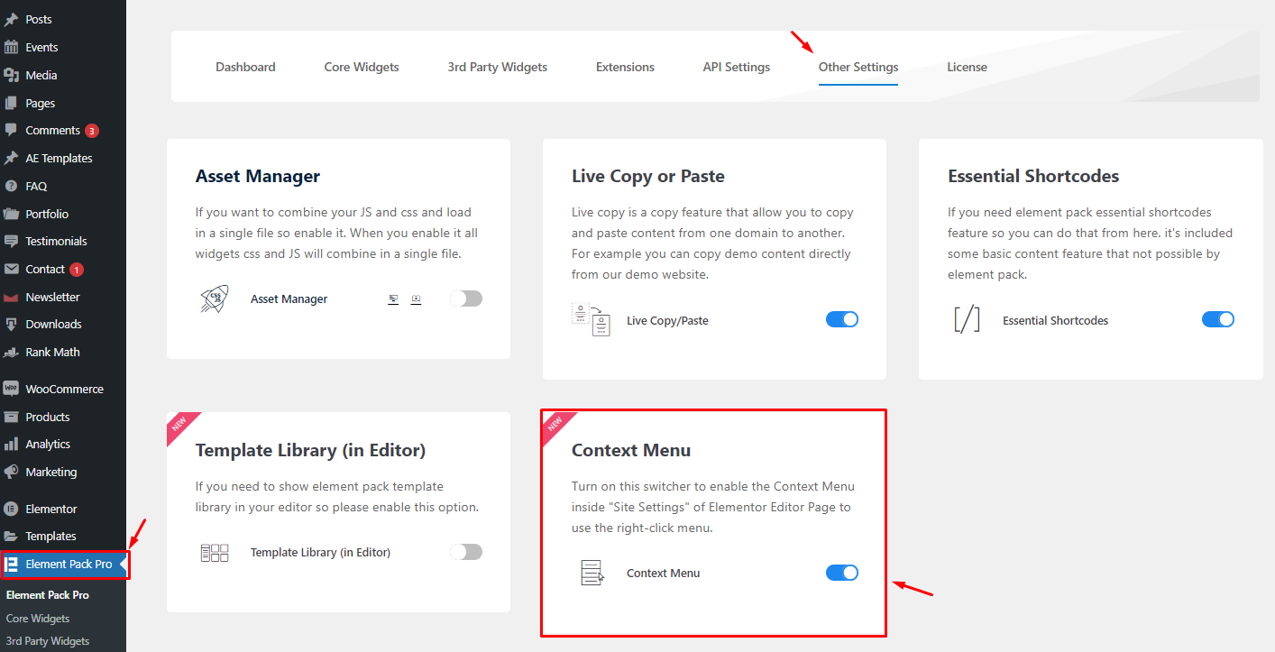Click the Asset Manager demo monitor icon

pyautogui.click(x=393, y=298)
